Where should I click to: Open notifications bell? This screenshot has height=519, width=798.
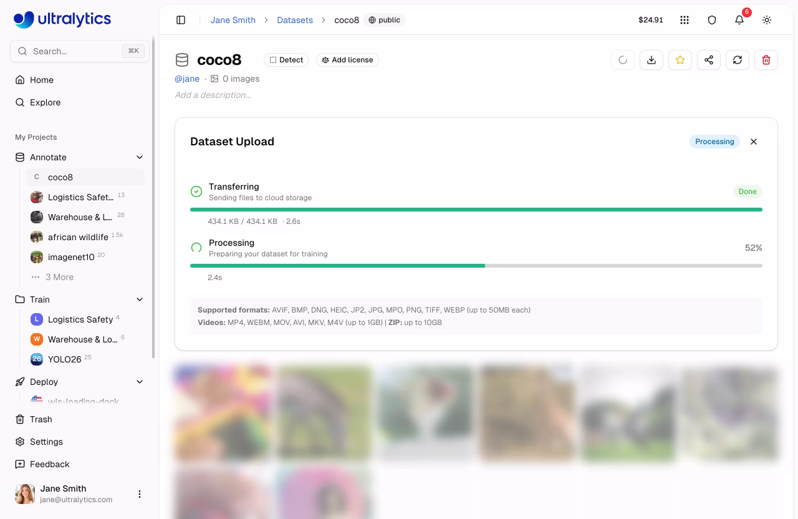point(739,20)
